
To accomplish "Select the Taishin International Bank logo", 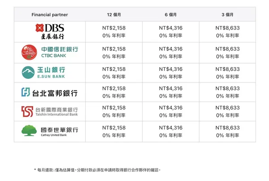I will pos(49,112).
